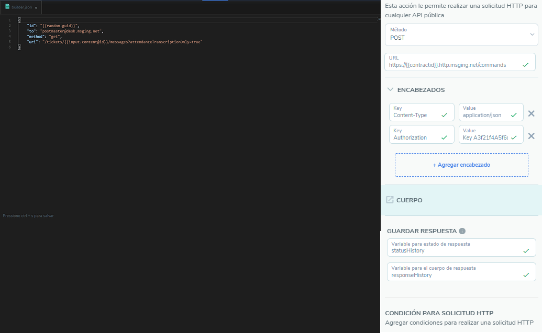Remove the Content-Type header row
The image size is (542, 333).
pyautogui.click(x=532, y=113)
